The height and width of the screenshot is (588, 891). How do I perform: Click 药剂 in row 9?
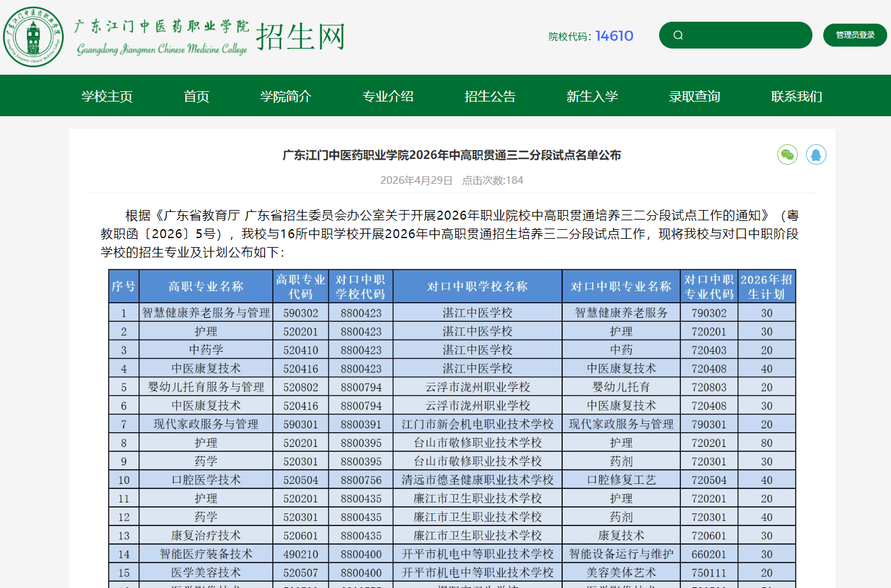coord(621,461)
